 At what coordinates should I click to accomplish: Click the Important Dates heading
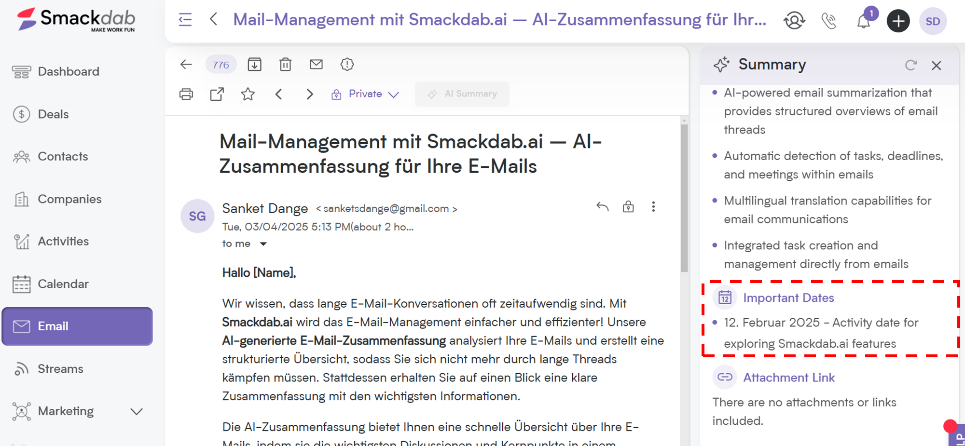(788, 298)
